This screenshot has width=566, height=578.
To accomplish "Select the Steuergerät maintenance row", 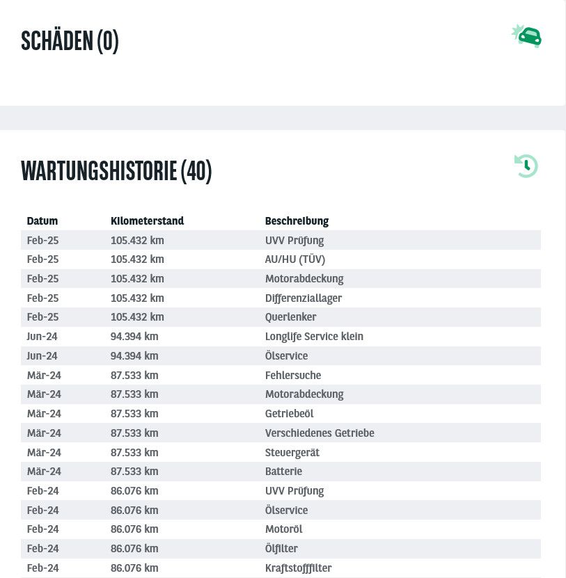I will pyautogui.click(x=281, y=452).
